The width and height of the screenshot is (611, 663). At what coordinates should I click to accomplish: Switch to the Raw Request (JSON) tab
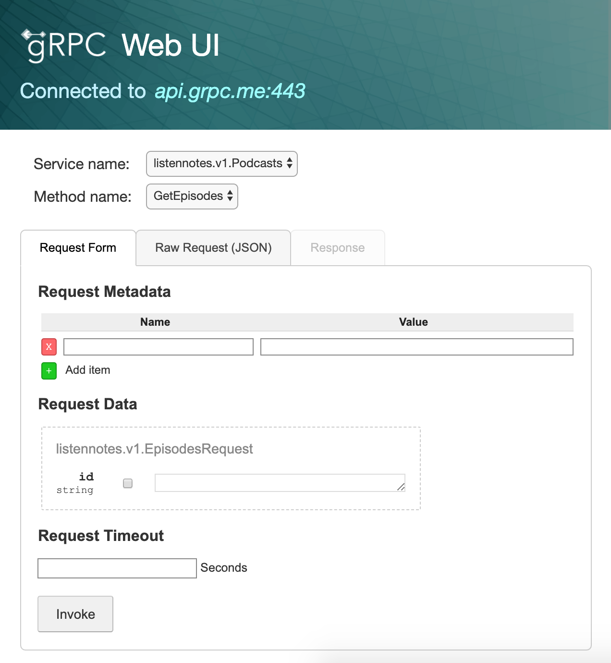(x=213, y=247)
